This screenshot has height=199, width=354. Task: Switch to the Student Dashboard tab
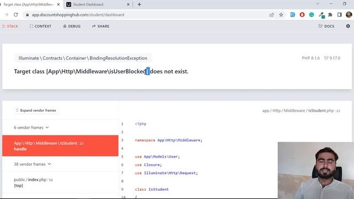click(98, 4)
